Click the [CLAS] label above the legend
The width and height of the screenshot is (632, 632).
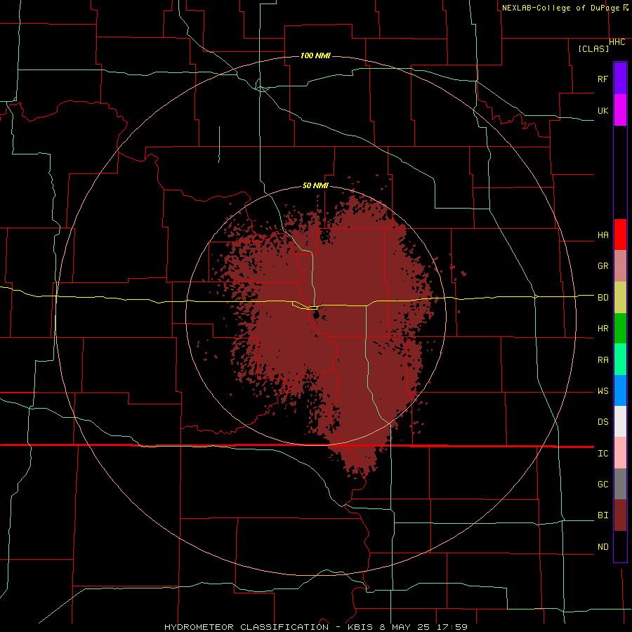[x=593, y=49]
